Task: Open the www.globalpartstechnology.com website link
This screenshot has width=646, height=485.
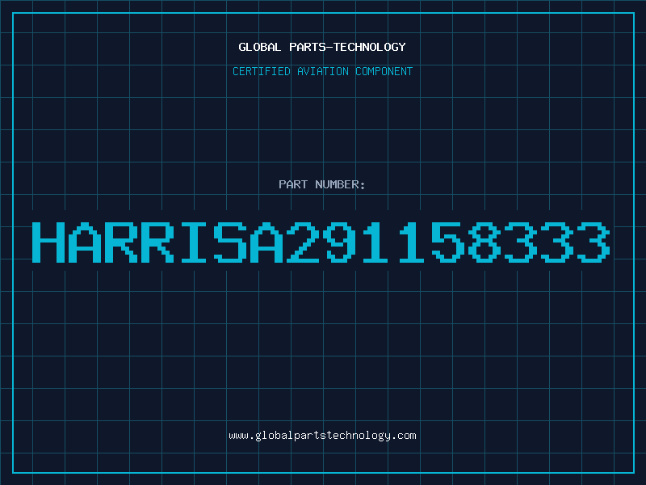Action: pos(322,436)
